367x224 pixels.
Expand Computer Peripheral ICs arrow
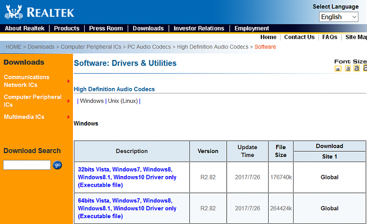69,101
